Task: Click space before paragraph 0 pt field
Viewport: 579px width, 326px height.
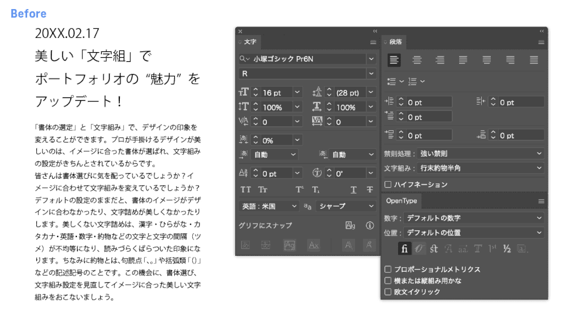Action: (429, 136)
